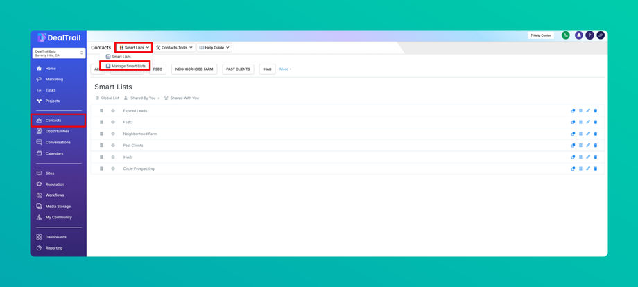This screenshot has height=287, width=638.
Task: Expand the More smart list tabs dropdown
Action: pos(285,69)
